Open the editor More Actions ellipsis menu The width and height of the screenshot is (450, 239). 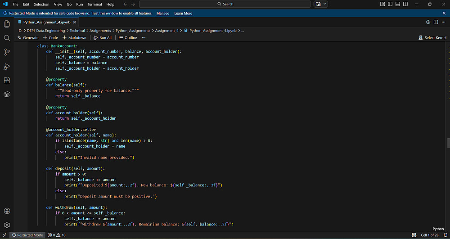(443, 22)
